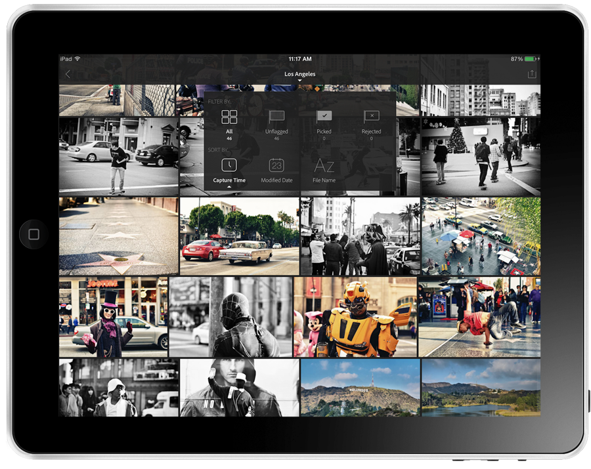Collapse the Los Angeles title dropdown
The width and height of the screenshot is (591, 469).
click(299, 75)
